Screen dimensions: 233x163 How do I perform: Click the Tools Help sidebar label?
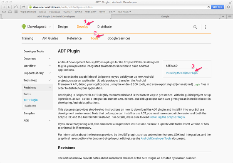click(30, 80)
